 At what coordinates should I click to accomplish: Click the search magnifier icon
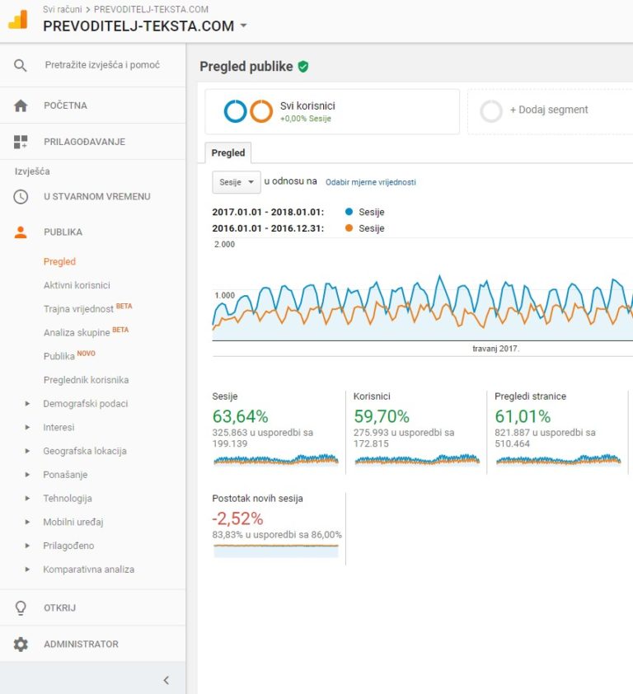(x=21, y=65)
